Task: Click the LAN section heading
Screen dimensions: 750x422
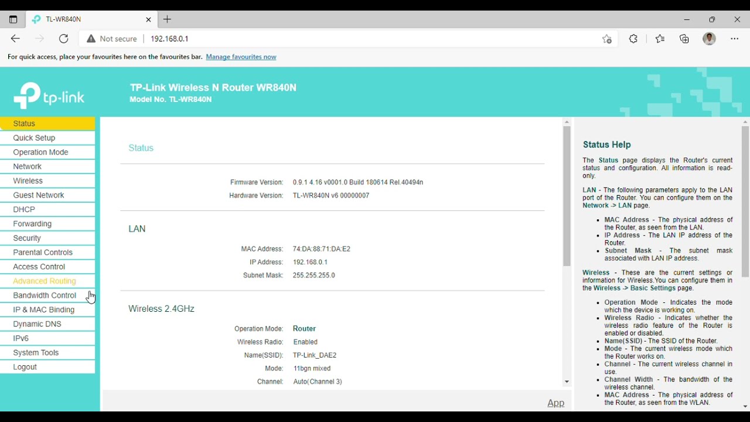Action: point(137,229)
